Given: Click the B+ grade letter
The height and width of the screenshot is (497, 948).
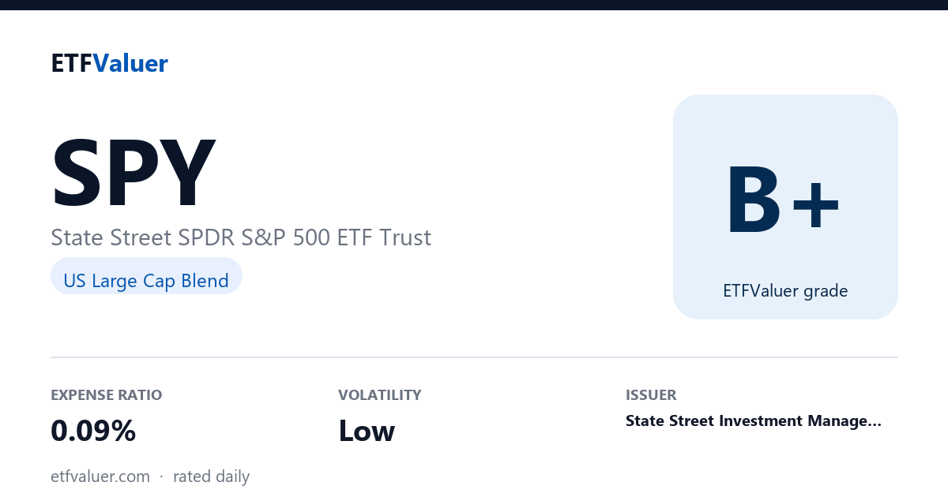Looking at the screenshot, I should [784, 201].
